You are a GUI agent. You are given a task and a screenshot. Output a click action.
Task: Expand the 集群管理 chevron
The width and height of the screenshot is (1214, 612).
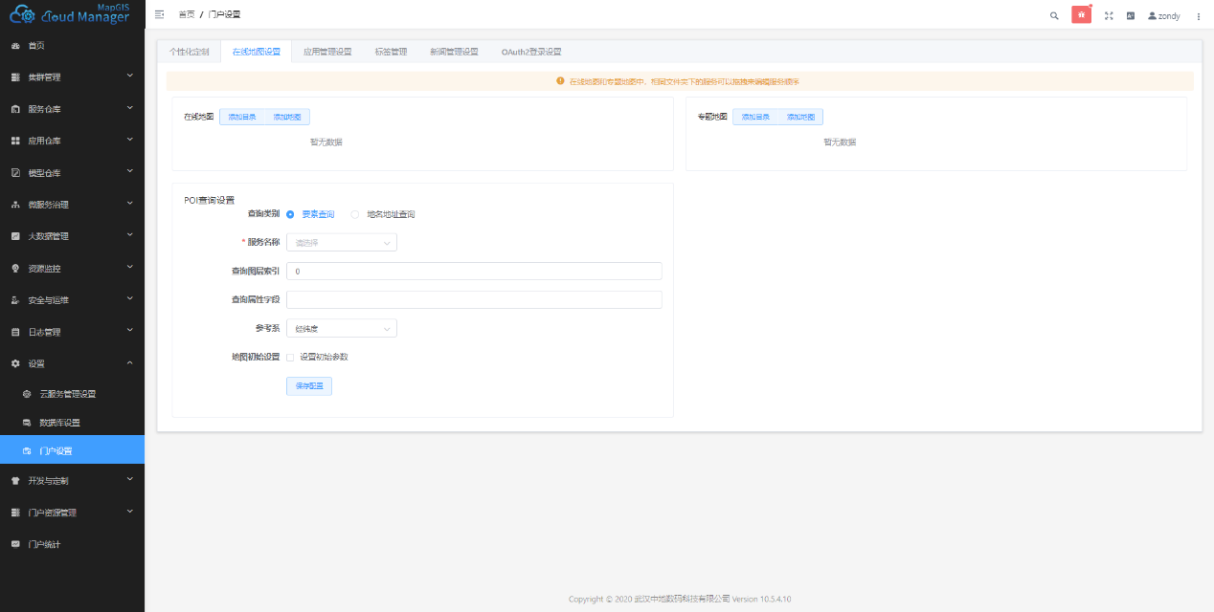pos(130,76)
